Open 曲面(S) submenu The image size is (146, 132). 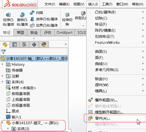tap(116, 52)
